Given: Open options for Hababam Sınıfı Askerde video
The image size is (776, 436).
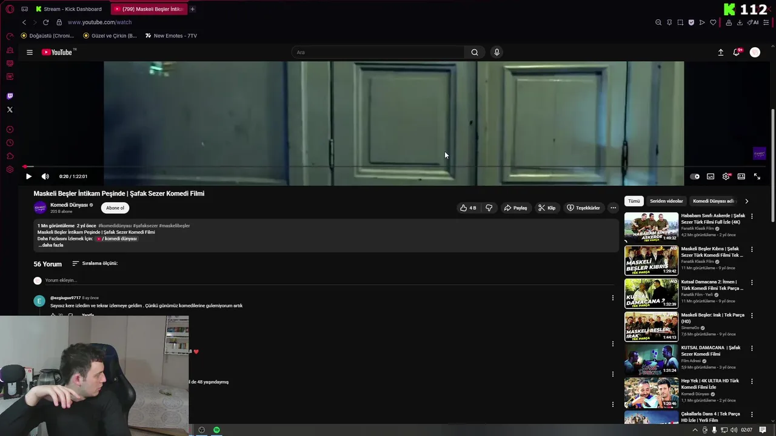Looking at the screenshot, I should click(752, 216).
